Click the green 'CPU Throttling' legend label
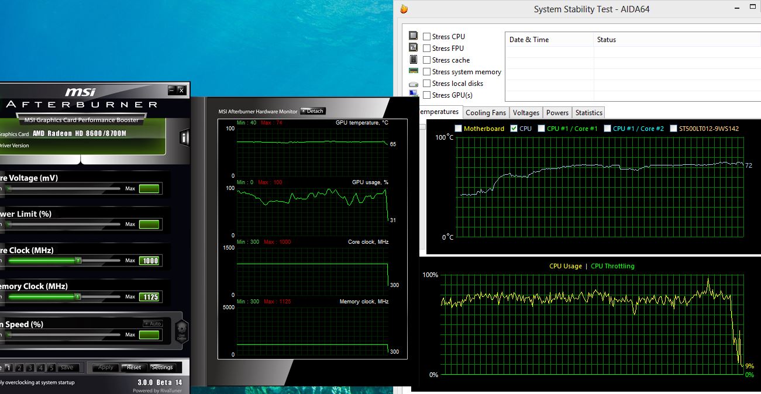 coord(612,266)
